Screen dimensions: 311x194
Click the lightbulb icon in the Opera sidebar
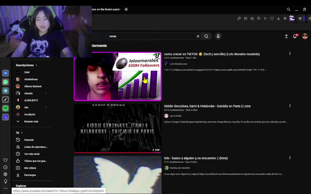[5, 181]
